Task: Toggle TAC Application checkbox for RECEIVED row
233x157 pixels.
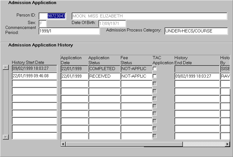Action: [155, 76]
